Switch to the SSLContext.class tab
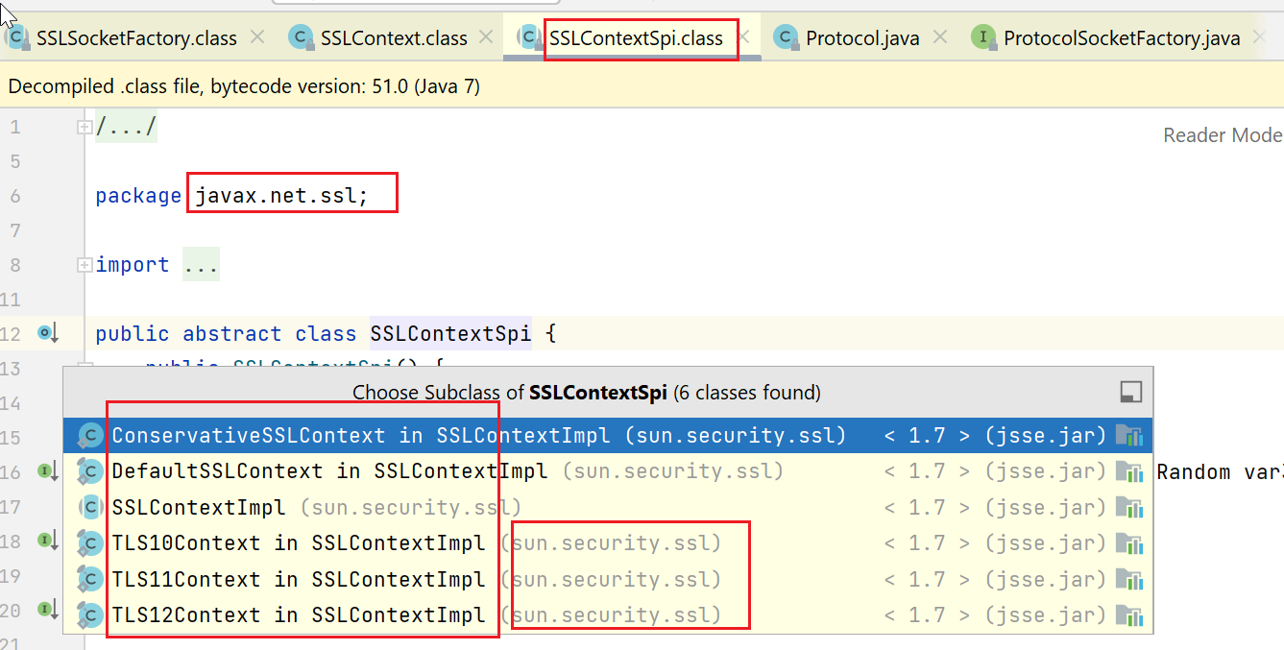Image resolution: width=1284 pixels, height=650 pixels. [394, 38]
